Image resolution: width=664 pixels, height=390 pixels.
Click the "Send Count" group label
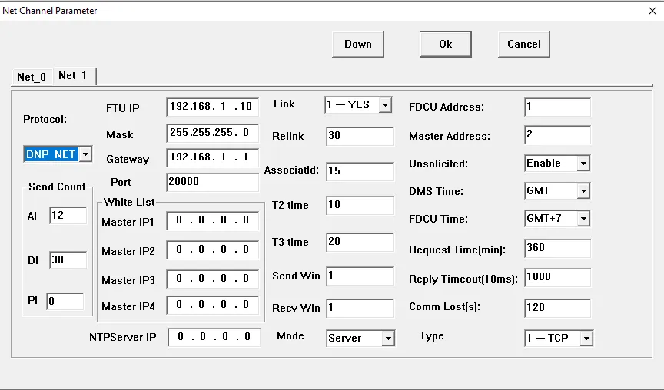[57, 187]
